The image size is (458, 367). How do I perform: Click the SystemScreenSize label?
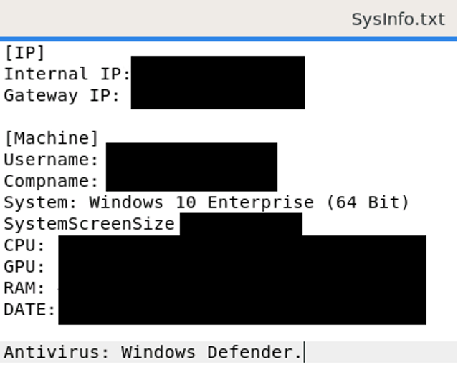coord(89,224)
